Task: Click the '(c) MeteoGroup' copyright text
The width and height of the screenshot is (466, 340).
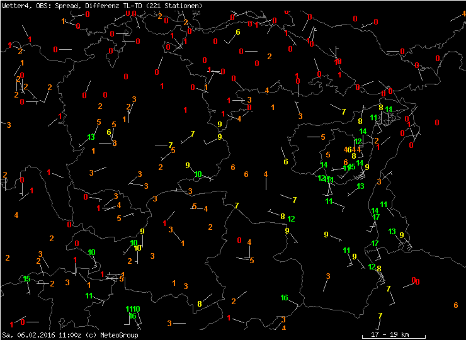Action: tap(113, 335)
